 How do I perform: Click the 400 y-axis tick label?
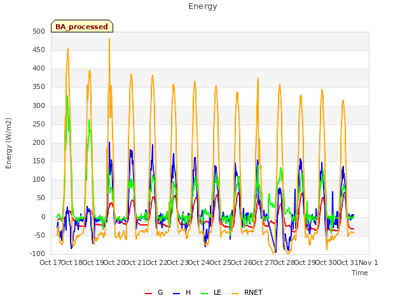39,69
